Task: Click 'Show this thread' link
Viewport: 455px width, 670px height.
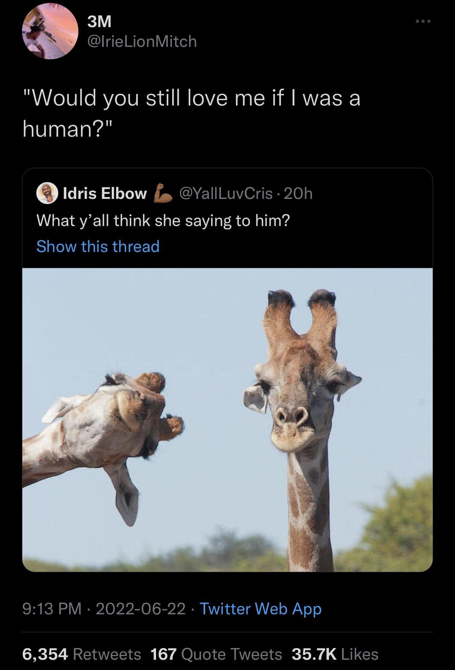Action: tap(98, 246)
